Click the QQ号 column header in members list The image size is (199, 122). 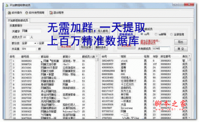click(104, 56)
